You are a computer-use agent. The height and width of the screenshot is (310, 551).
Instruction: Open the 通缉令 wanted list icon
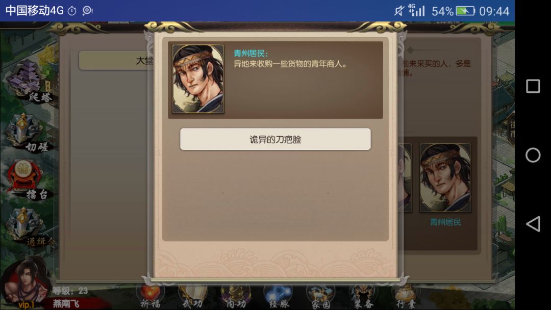[29, 226]
